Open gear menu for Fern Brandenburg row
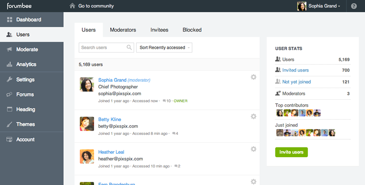The height and width of the screenshot is (185, 365). pos(253,181)
